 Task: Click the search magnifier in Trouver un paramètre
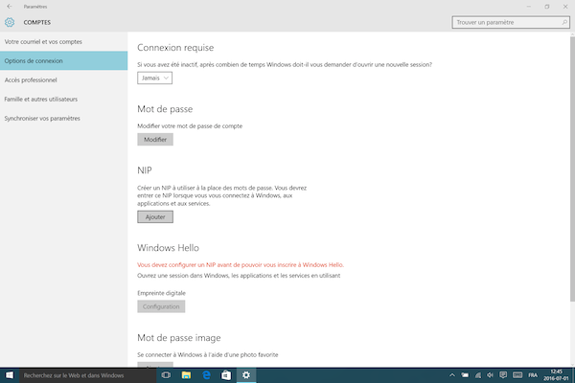(564, 22)
